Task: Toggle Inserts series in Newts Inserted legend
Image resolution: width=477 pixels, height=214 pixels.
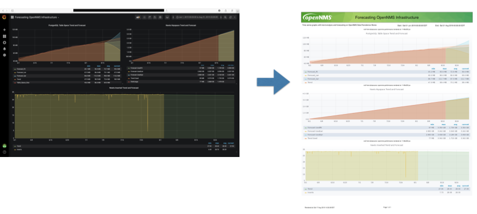Action: click(x=20, y=149)
